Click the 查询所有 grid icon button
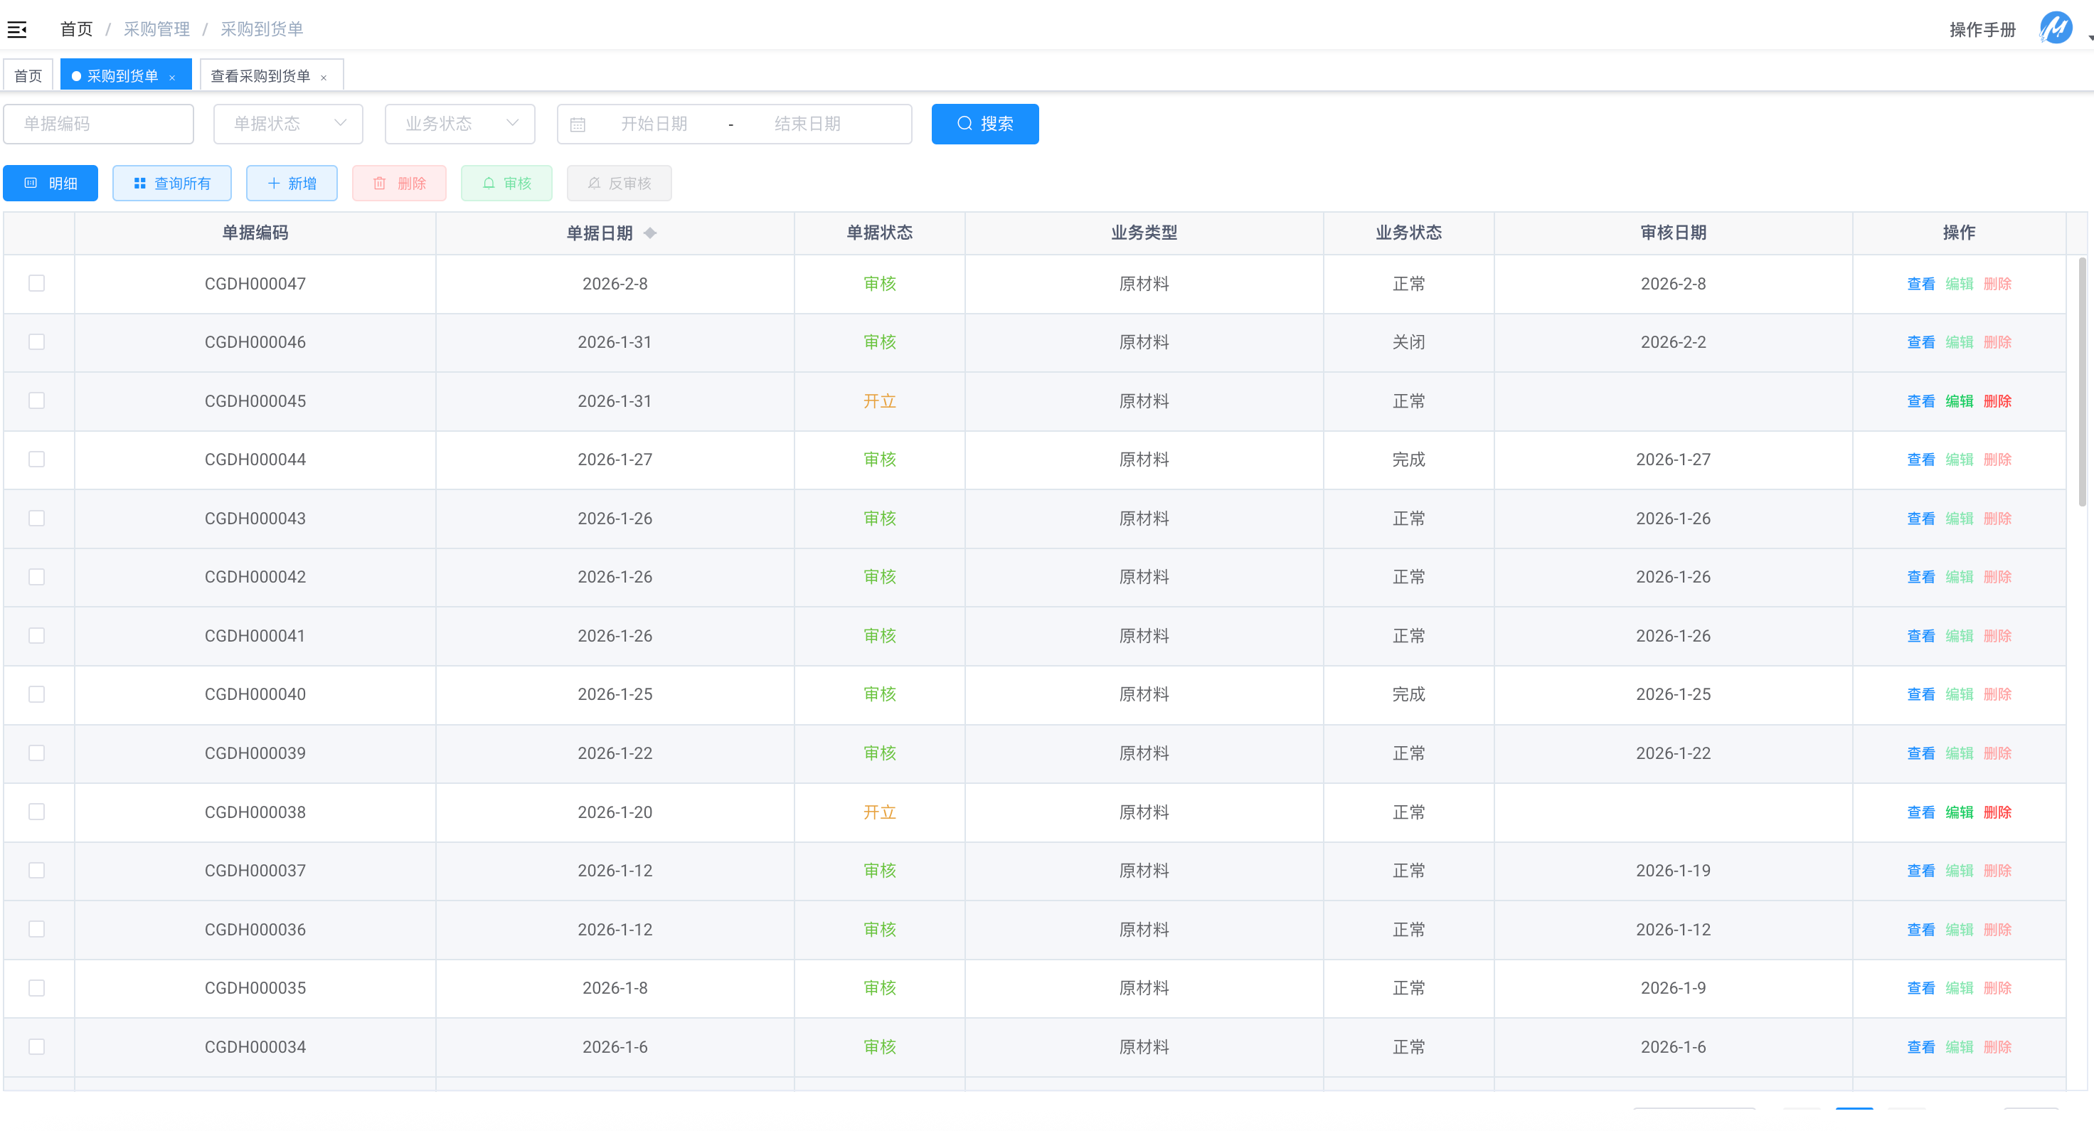Screen dimensions: 2094x1131 [x=171, y=184]
